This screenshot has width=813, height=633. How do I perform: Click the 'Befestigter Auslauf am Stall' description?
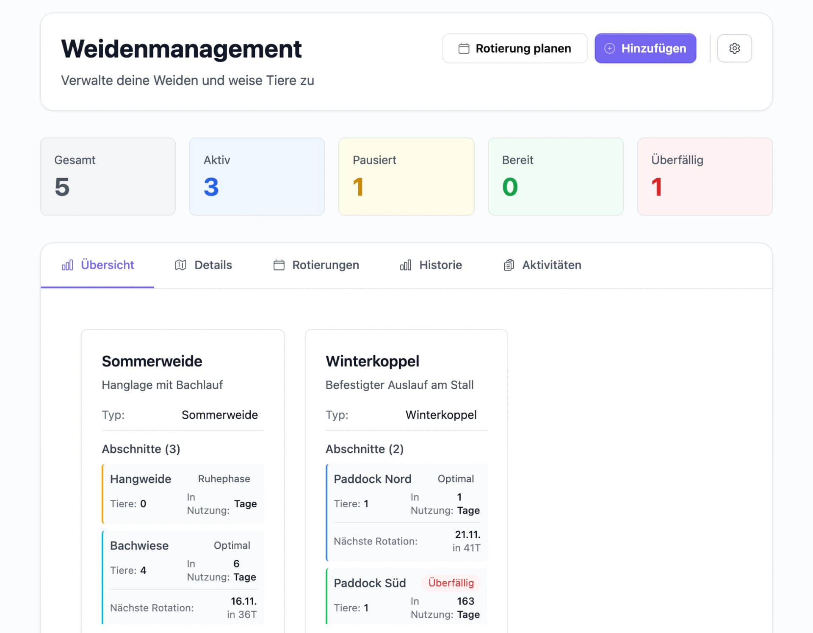point(400,385)
